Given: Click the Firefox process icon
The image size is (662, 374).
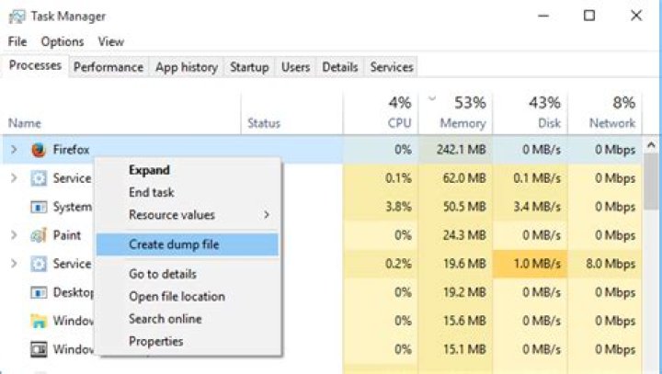Looking at the screenshot, I should click(39, 150).
